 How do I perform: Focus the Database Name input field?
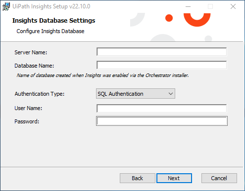[x=162, y=65]
